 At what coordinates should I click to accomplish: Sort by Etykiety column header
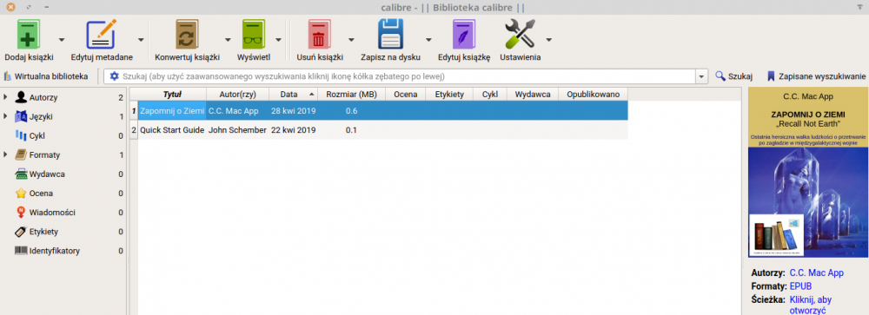click(x=449, y=94)
